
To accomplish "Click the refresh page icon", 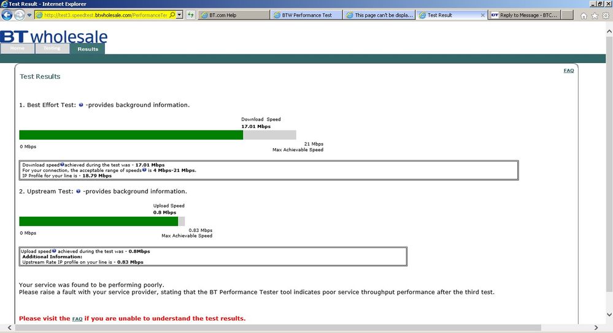I will point(190,15).
